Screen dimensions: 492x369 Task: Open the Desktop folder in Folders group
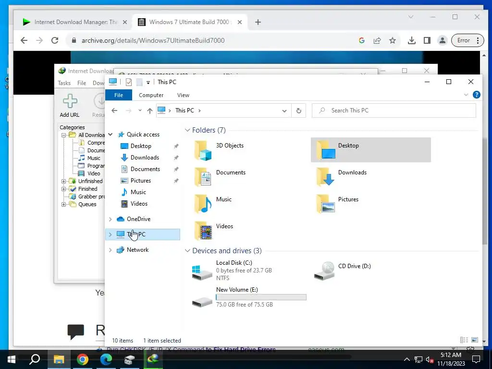point(370,150)
